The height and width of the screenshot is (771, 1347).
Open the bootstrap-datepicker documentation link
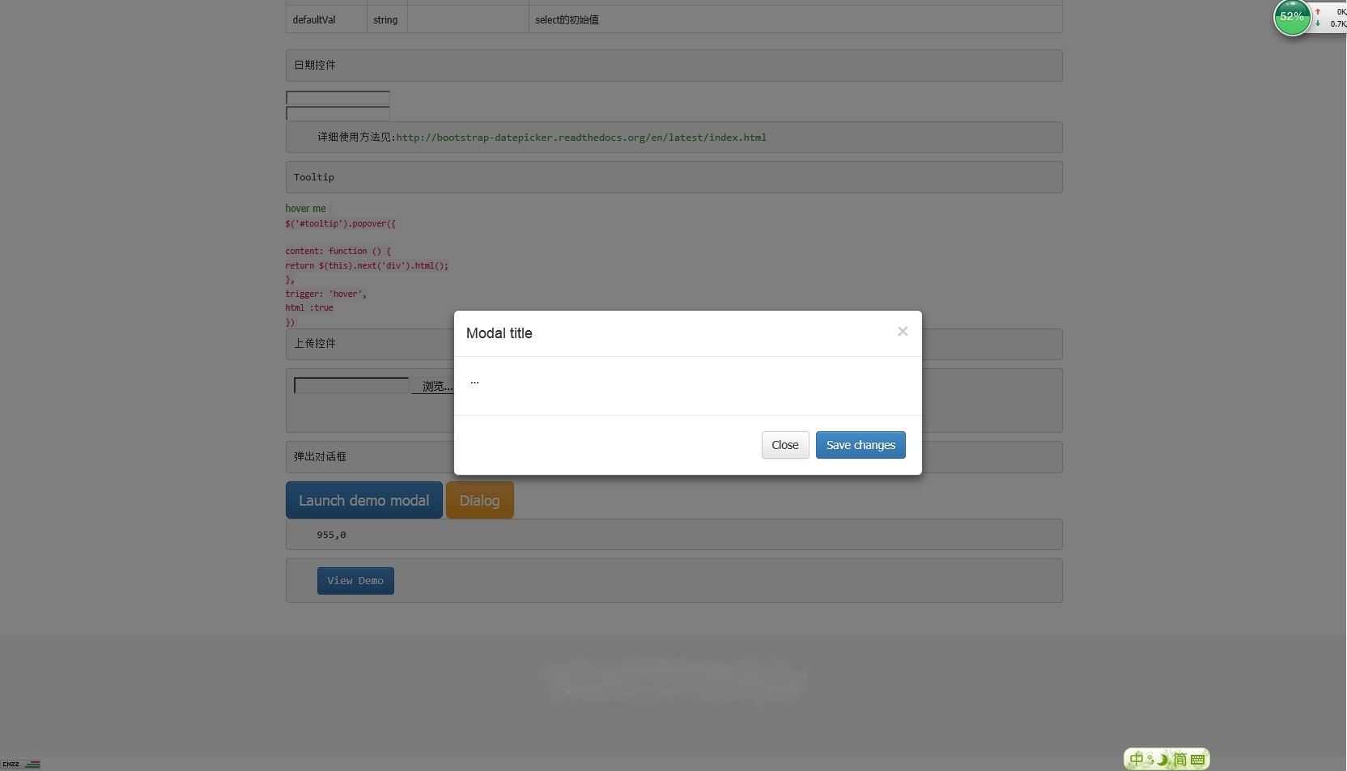tap(580, 138)
